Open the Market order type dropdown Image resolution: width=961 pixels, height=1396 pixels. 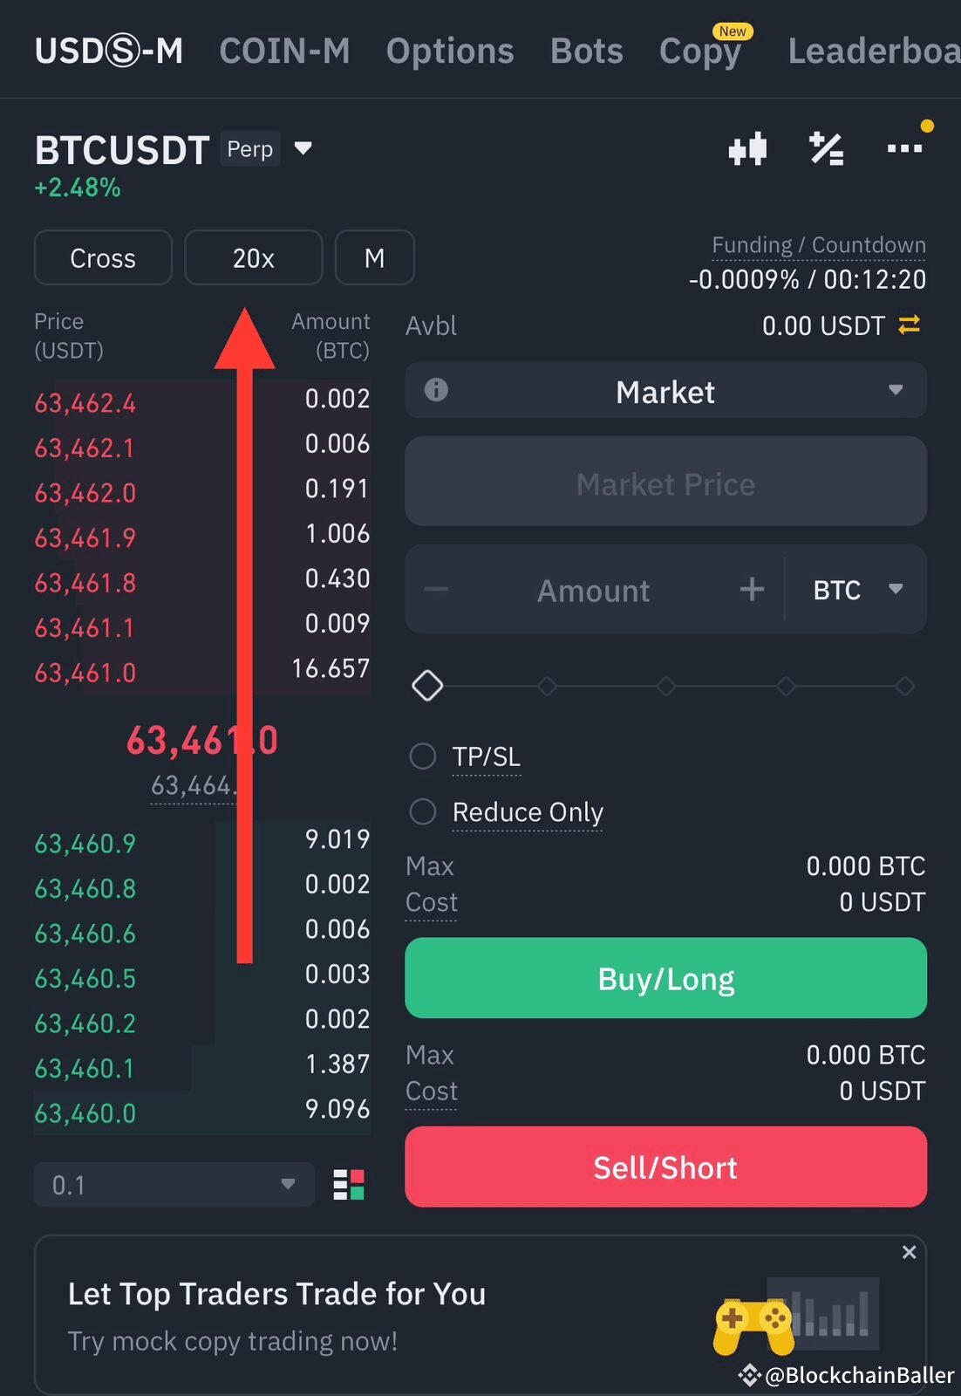tap(665, 391)
